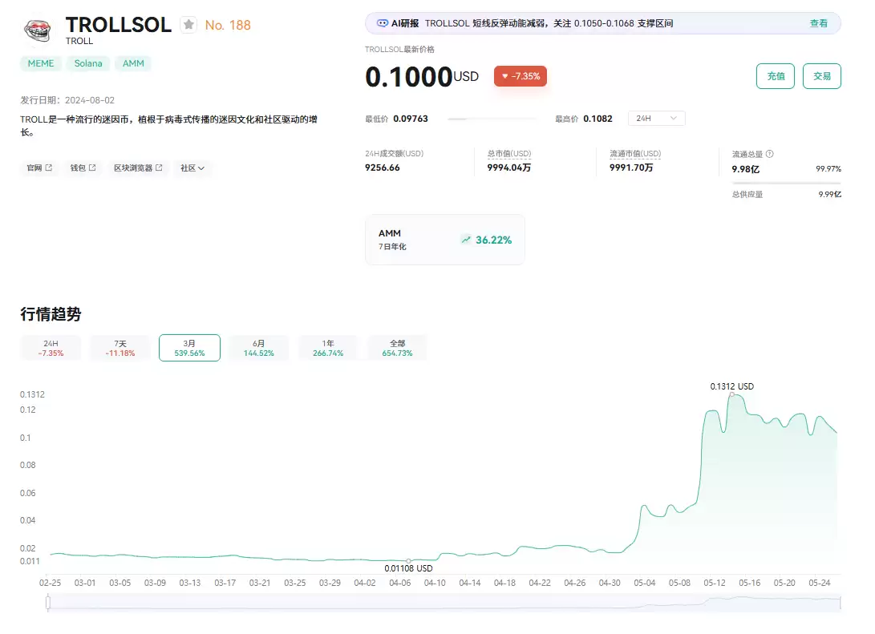This screenshot has width=875, height=634.
Task: Open the 区块浏览器 external link icon
Action: [159, 168]
